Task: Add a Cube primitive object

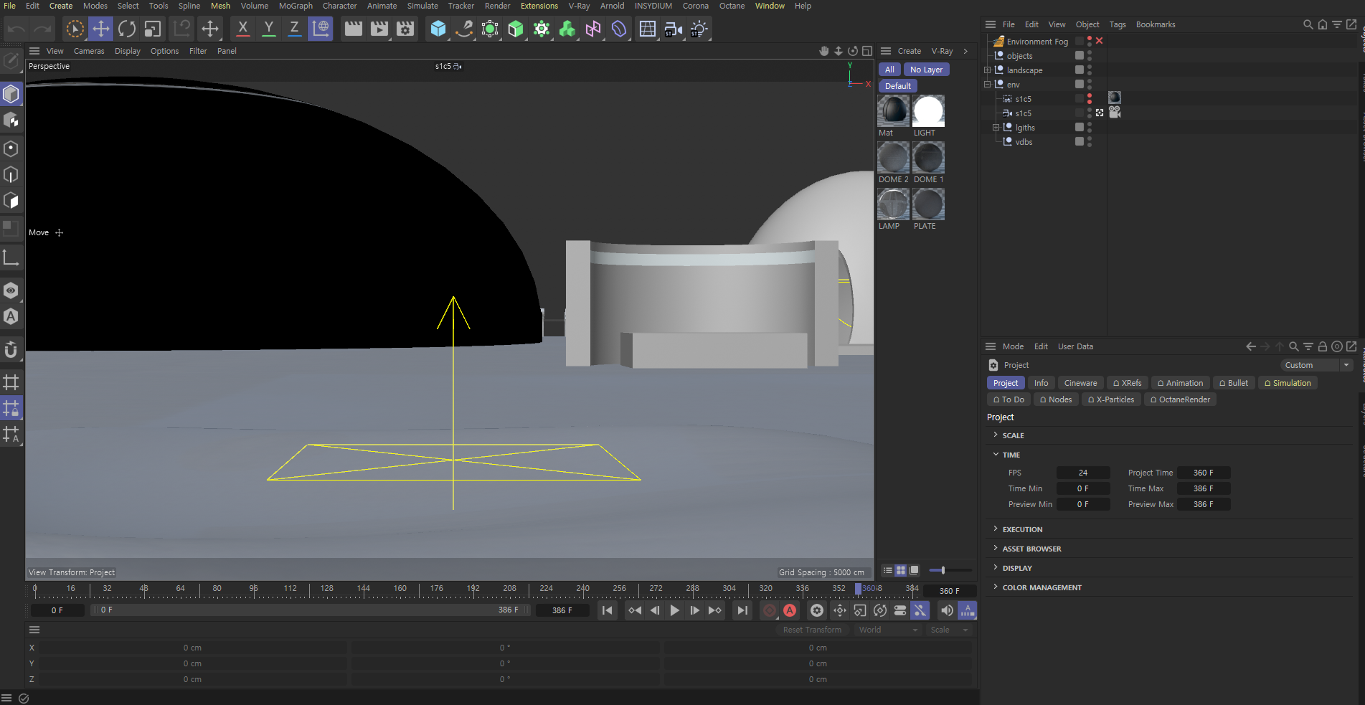Action: tap(438, 29)
